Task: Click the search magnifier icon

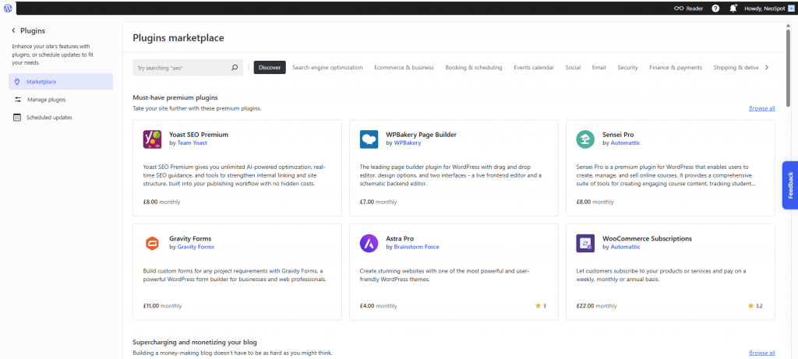Action: 235,68
